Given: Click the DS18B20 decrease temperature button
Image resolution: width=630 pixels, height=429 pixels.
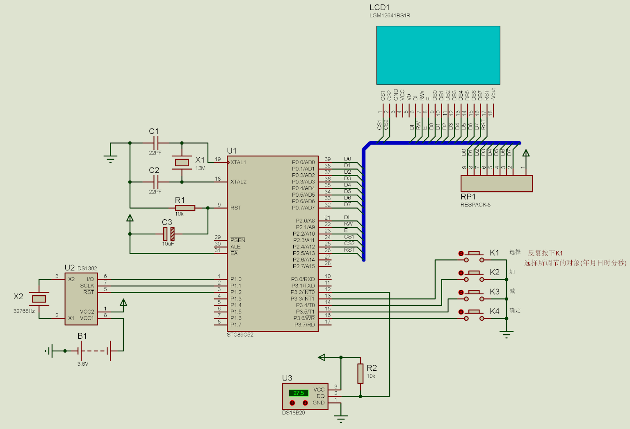Looking at the screenshot, I should (x=292, y=403).
